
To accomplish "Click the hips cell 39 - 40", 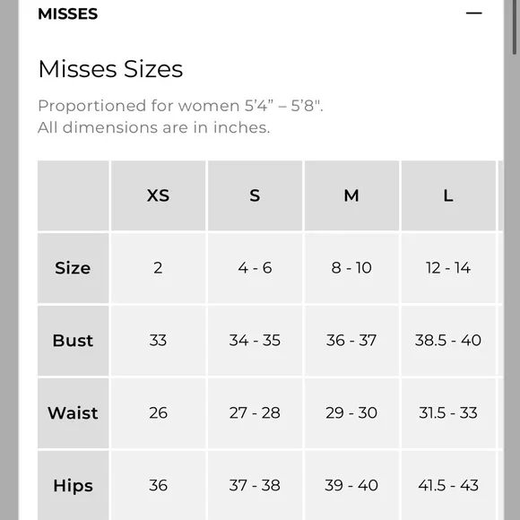I will click(x=351, y=486).
